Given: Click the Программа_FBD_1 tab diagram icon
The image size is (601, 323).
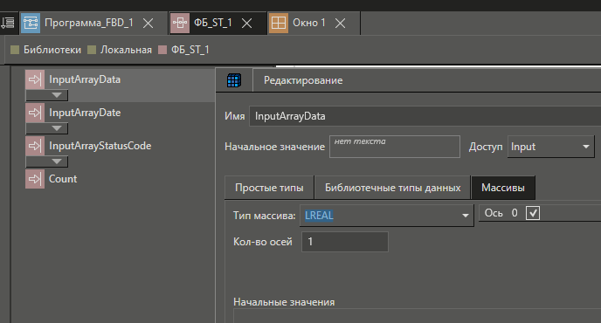Looking at the screenshot, I should click(31, 23).
